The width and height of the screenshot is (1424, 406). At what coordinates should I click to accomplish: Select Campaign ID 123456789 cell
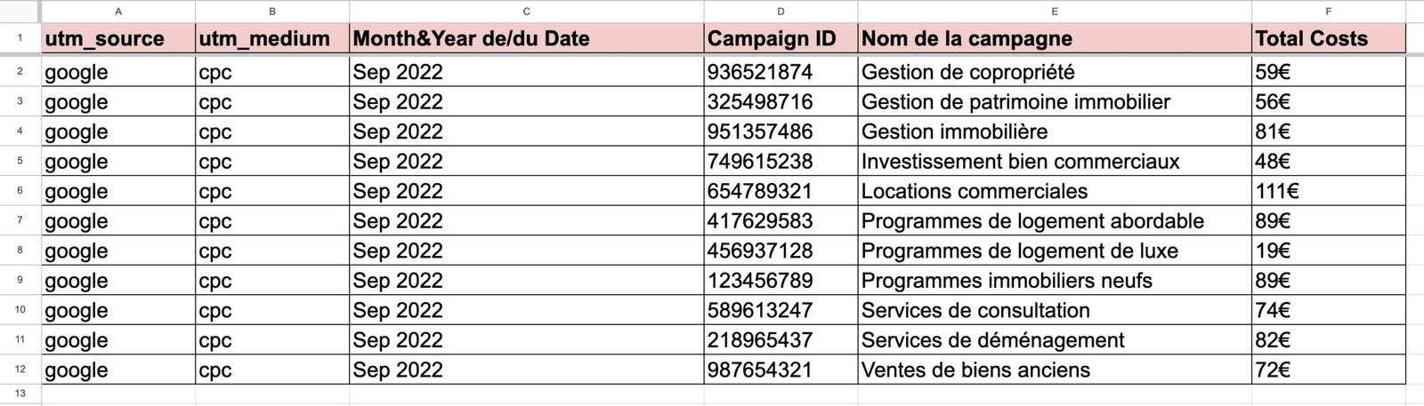point(781,281)
